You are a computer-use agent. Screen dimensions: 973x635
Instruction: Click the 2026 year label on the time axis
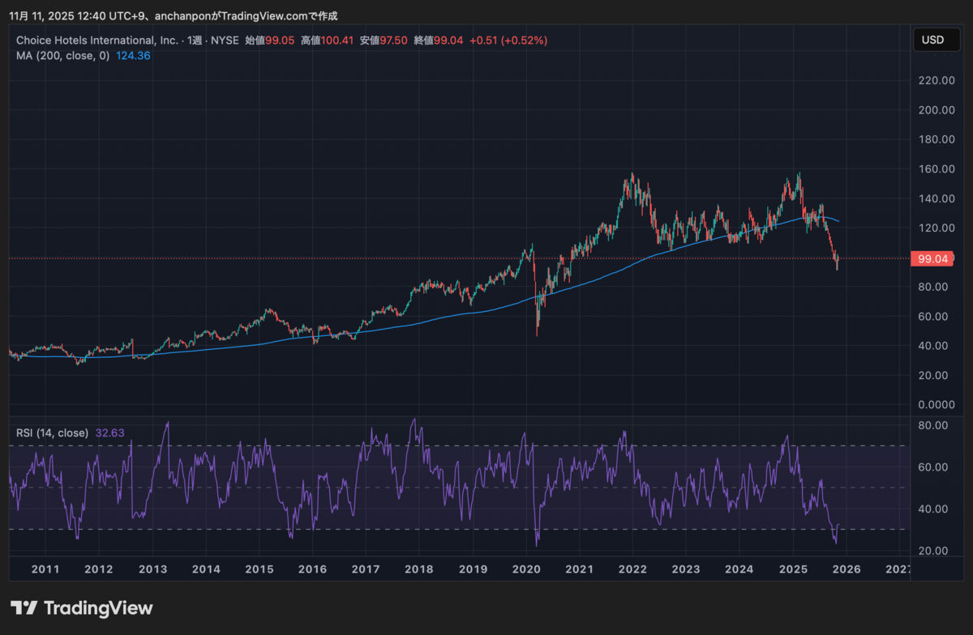pos(847,569)
